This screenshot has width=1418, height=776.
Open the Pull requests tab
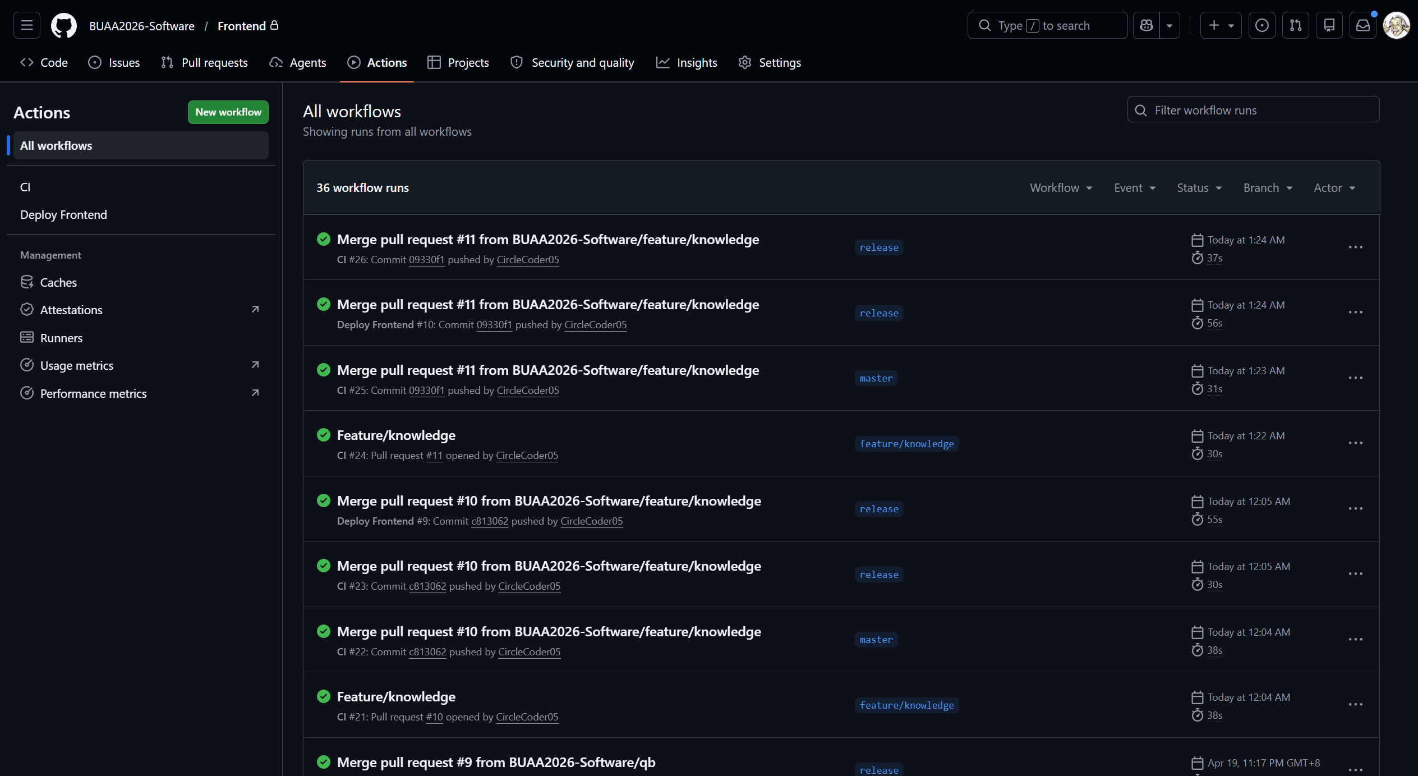tap(204, 62)
